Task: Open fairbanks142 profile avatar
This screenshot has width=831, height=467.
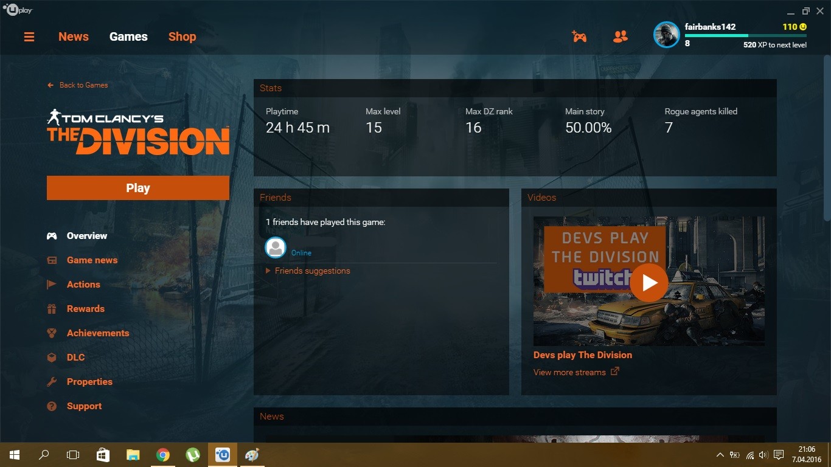Action: pyautogui.click(x=667, y=35)
